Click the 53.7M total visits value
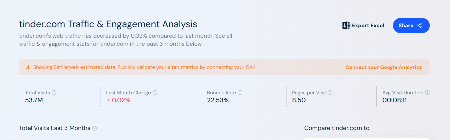450x140 pixels. [x=34, y=100]
